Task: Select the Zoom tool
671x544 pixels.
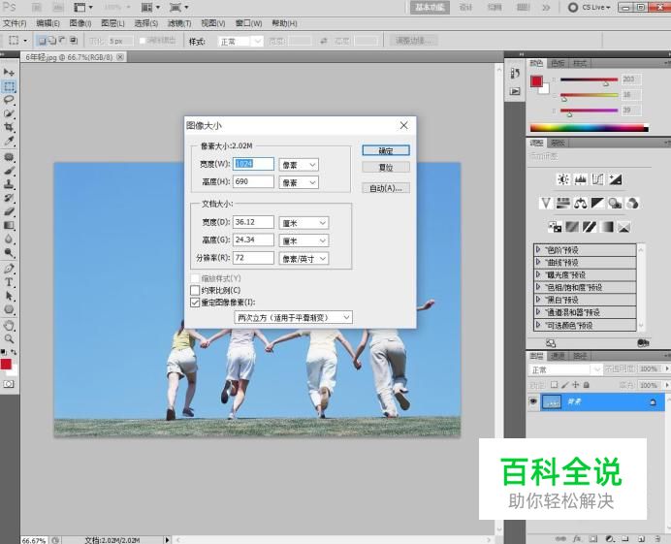Action: click(9, 339)
